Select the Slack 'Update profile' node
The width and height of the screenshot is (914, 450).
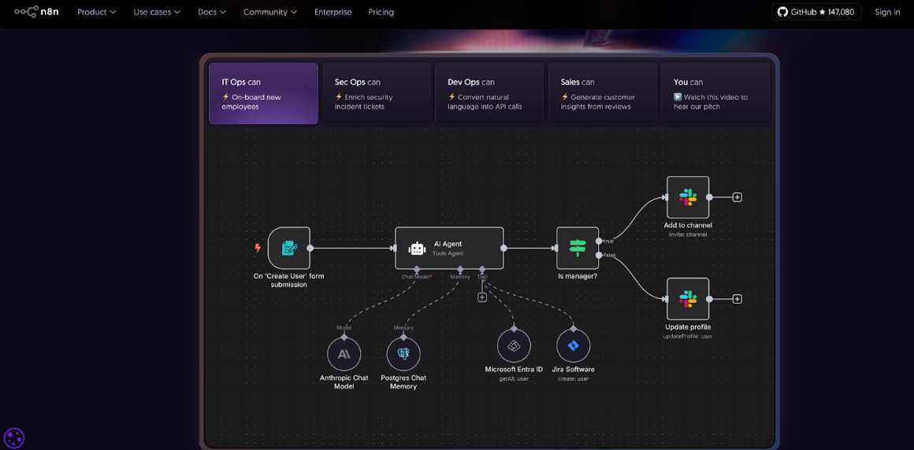click(x=687, y=299)
